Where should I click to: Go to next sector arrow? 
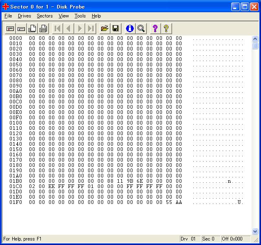coord(80,28)
